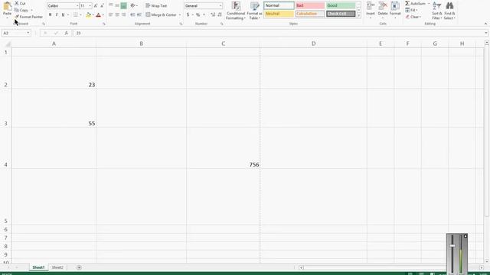Image resolution: width=490 pixels, height=275 pixels.
Task: Center text horizontally
Action: (x=117, y=15)
